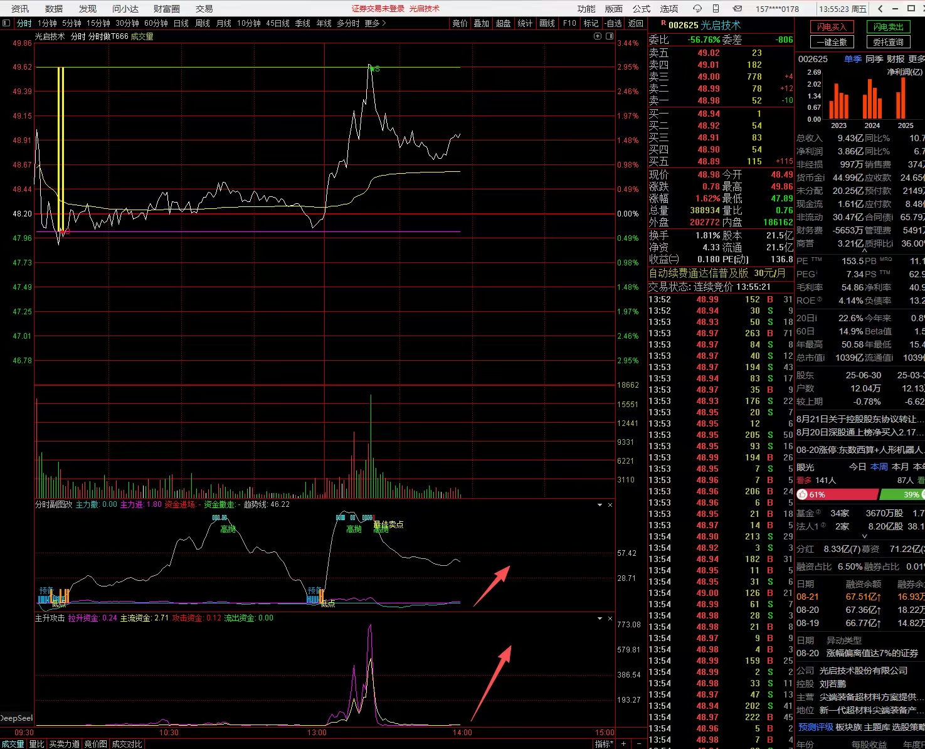
Task: Toggle the 竞价 auction display
Action: point(460,23)
